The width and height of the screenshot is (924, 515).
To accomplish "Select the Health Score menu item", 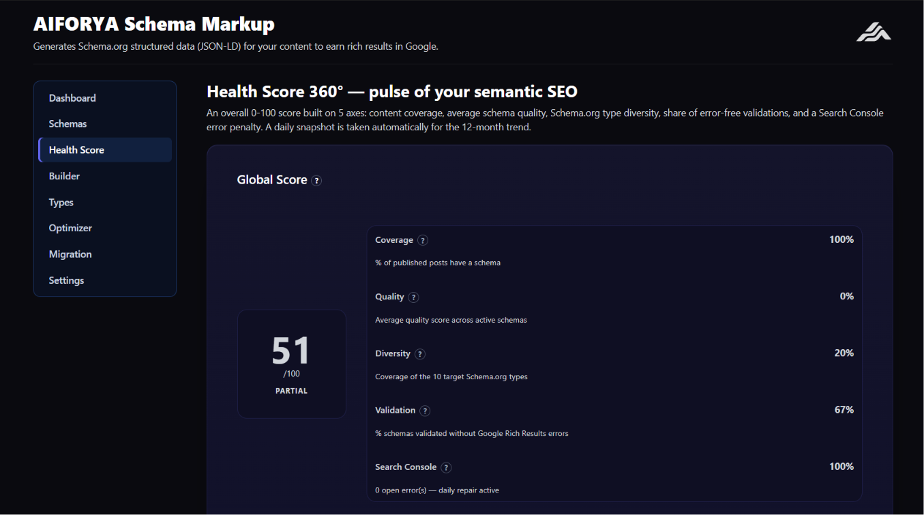I will coord(105,150).
